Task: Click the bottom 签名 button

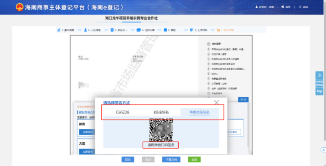Action: (128, 160)
